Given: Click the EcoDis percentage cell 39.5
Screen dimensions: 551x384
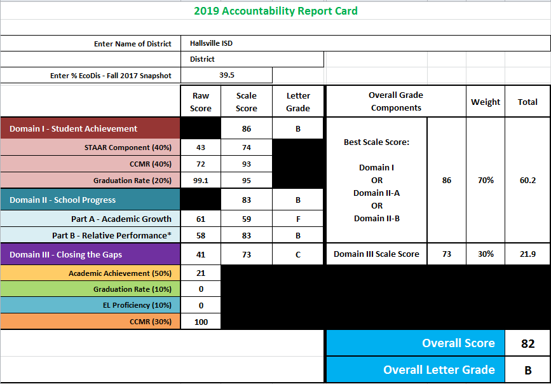Looking at the screenshot, I should coord(227,75).
